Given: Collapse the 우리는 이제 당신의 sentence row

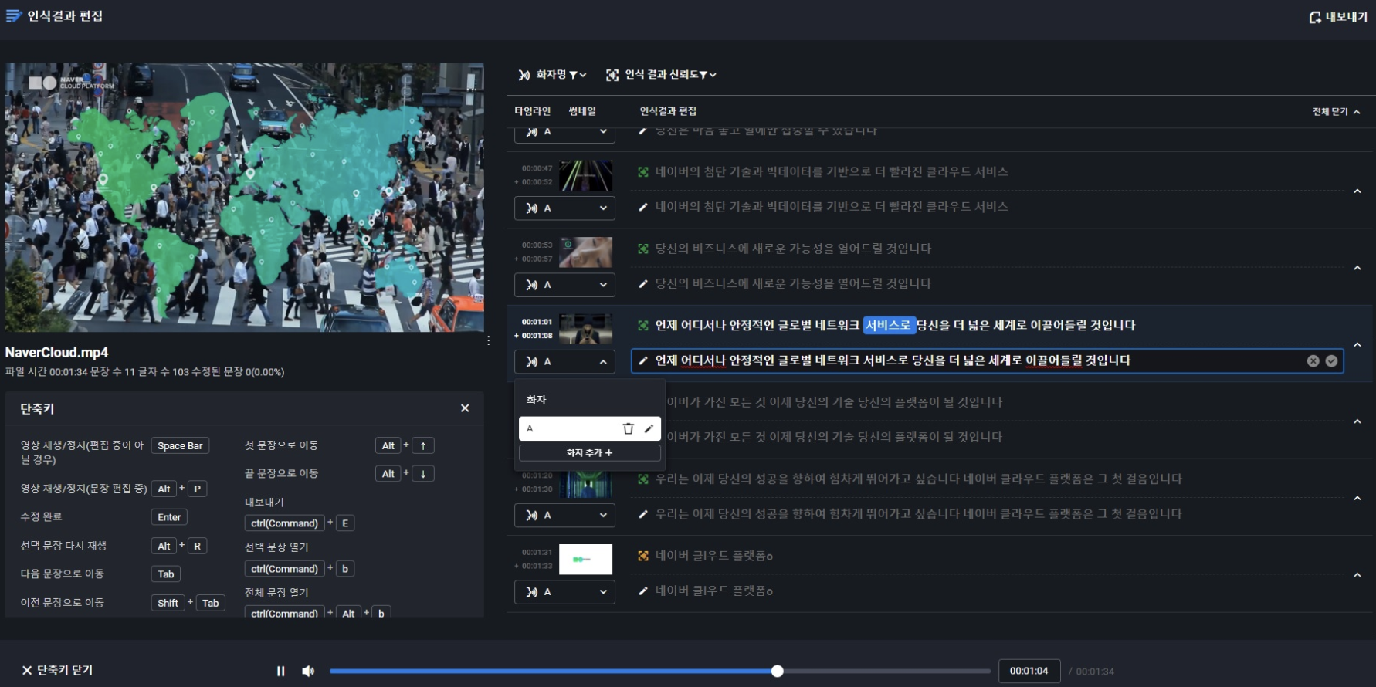Looking at the screenshot, I should [x=1357, y=498].
